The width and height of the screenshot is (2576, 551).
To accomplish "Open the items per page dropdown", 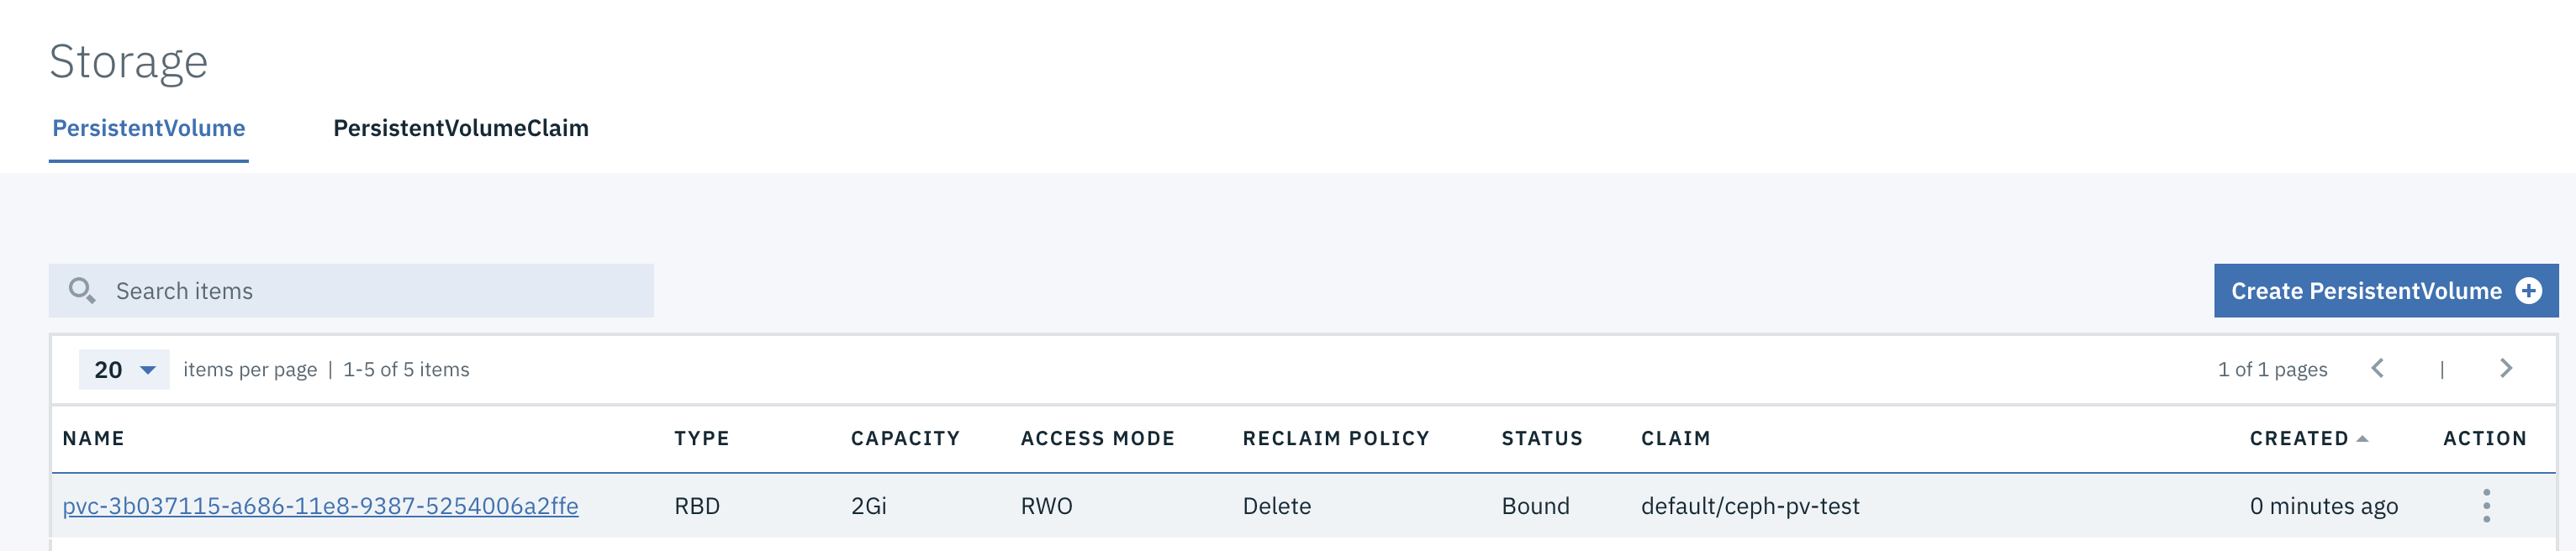I will coord(124,370).
